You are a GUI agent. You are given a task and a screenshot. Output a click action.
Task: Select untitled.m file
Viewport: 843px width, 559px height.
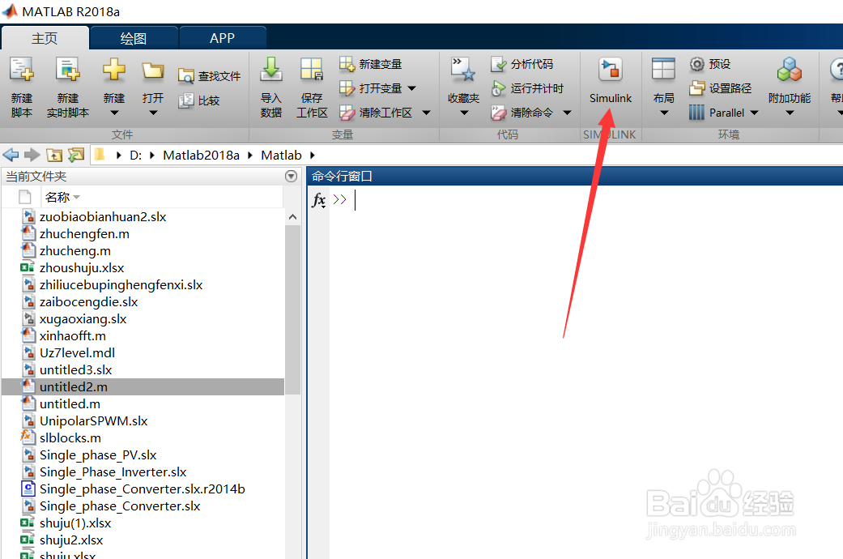coord(70,404)
